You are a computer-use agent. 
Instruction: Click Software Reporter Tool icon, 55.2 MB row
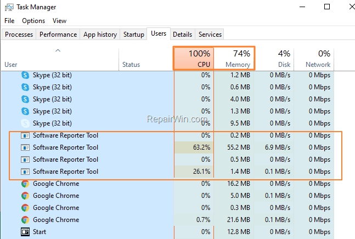tap(25, 147)
